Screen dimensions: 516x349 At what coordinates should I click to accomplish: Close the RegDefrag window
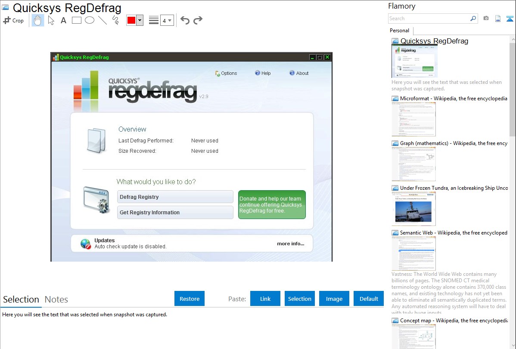click(327, 57)
